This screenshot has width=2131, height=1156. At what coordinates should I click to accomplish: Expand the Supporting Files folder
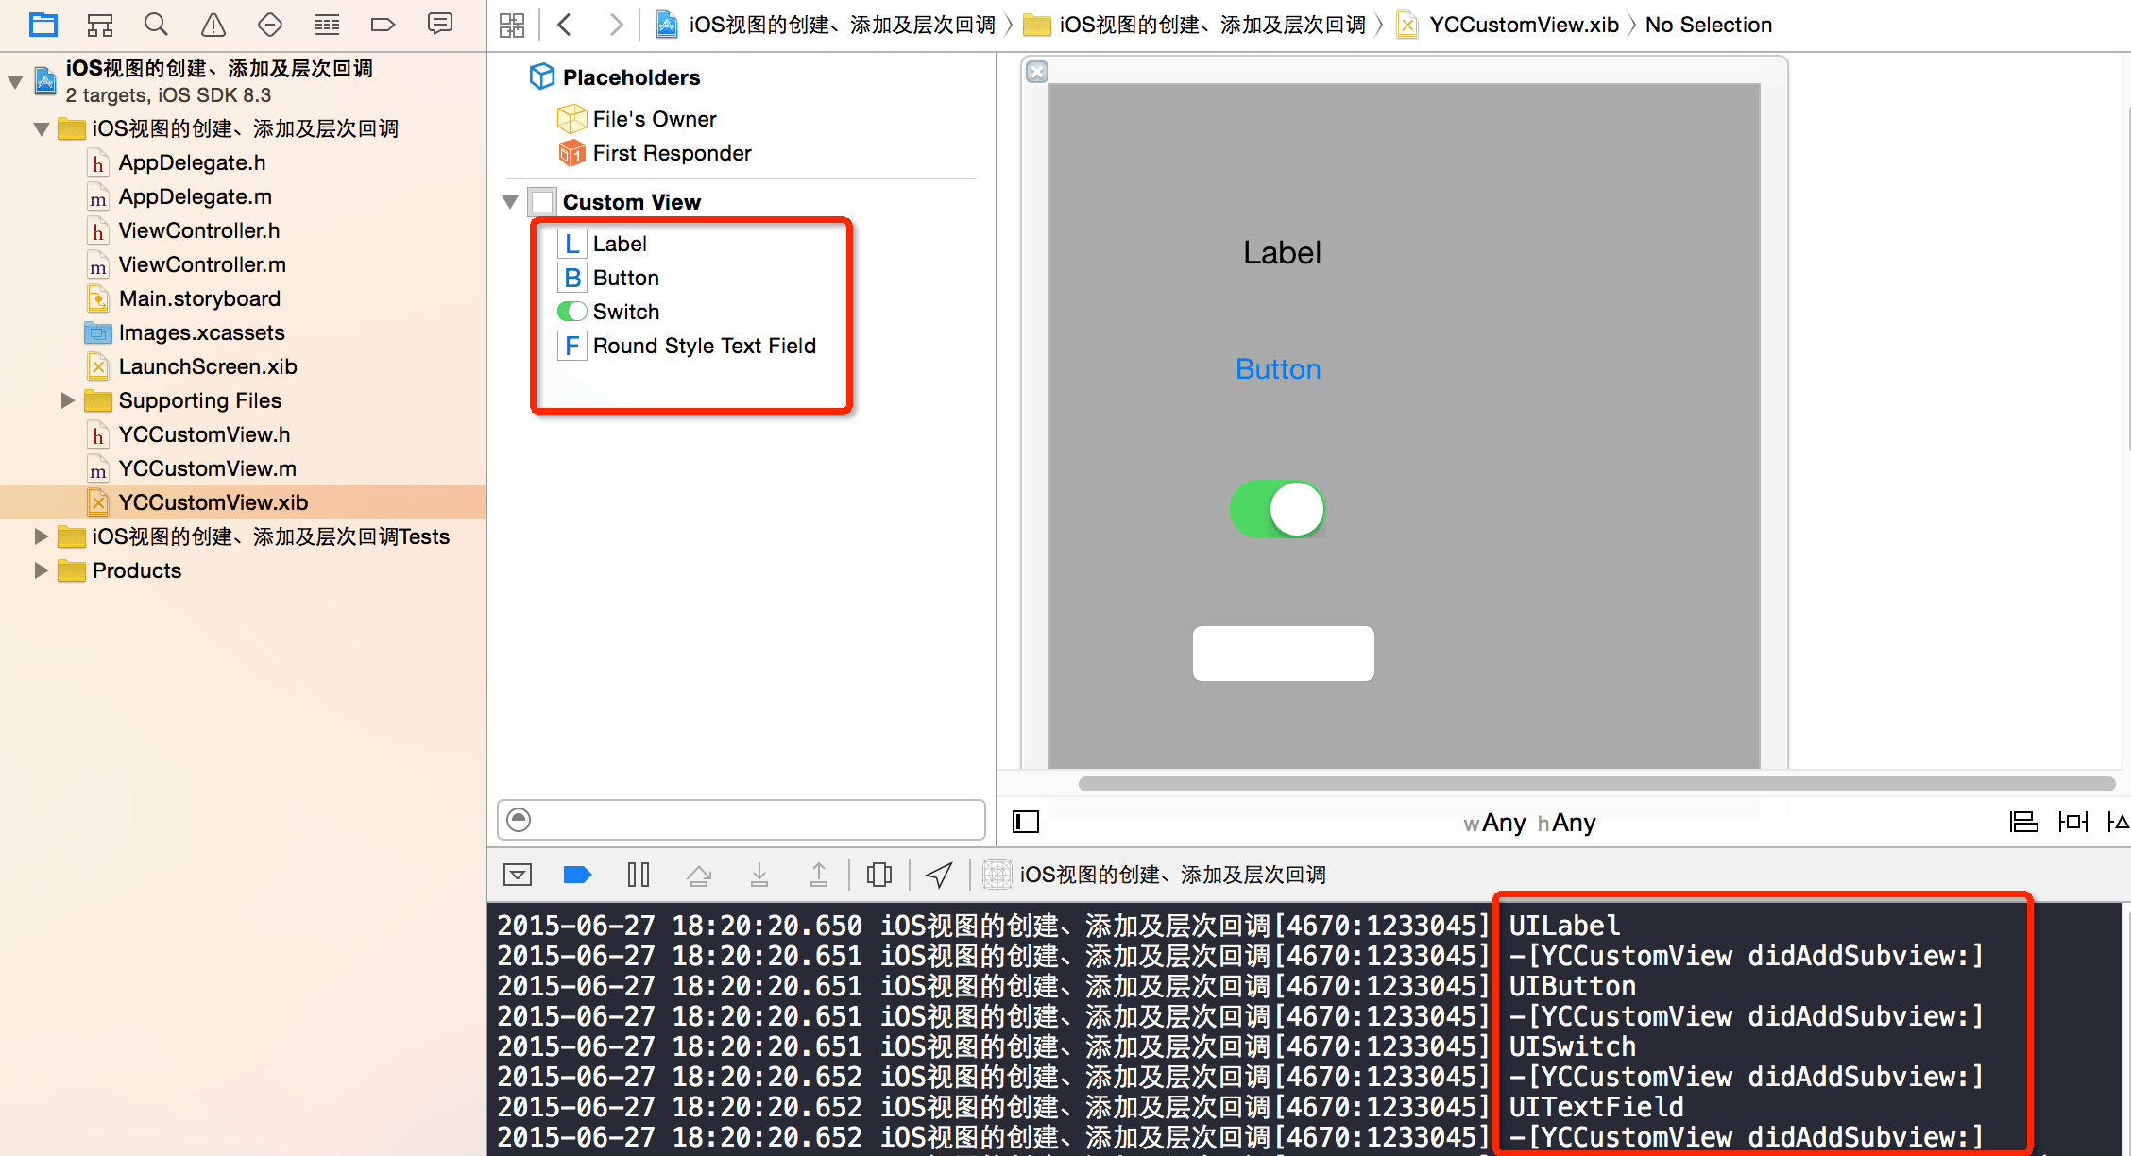pos(67,400)
